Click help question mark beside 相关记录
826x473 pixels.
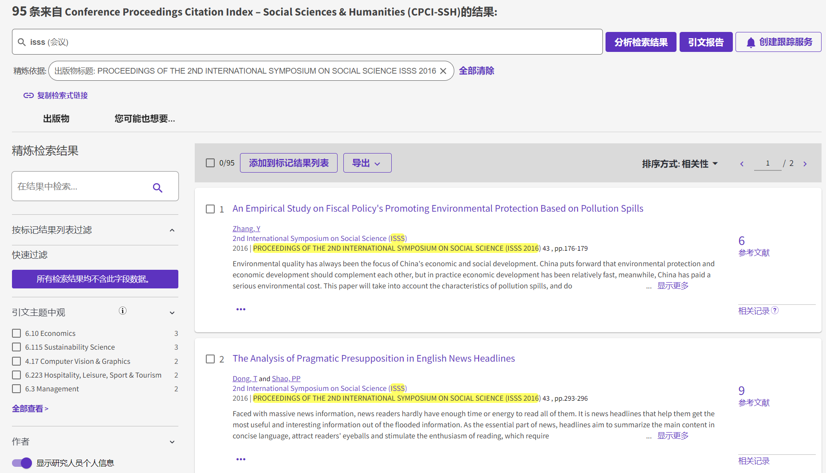coord(775,310)
